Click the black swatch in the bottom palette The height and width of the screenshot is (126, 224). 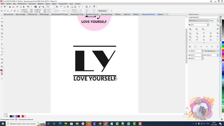[11, 116]
